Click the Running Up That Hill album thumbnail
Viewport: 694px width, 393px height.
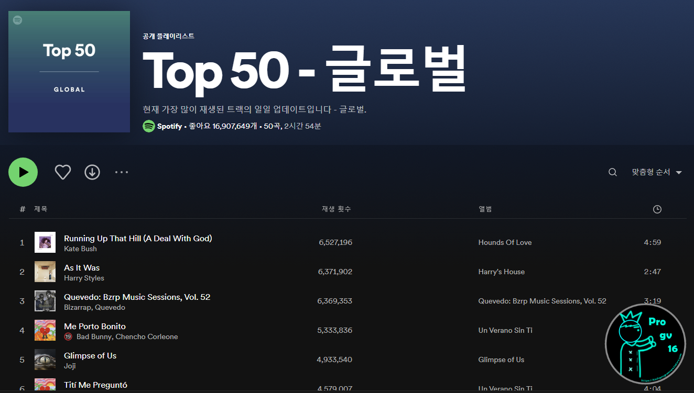[45, 242]
